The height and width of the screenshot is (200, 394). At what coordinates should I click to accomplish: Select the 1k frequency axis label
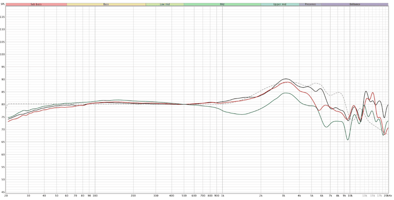222,195
